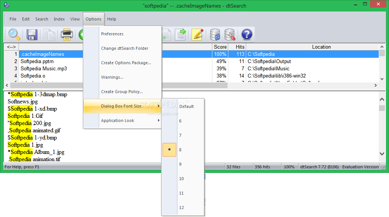Image resolution: width=389 pixels, height=217 pixels.
Task: Select the Softpedia.pptm result
Action: (37, 61)
